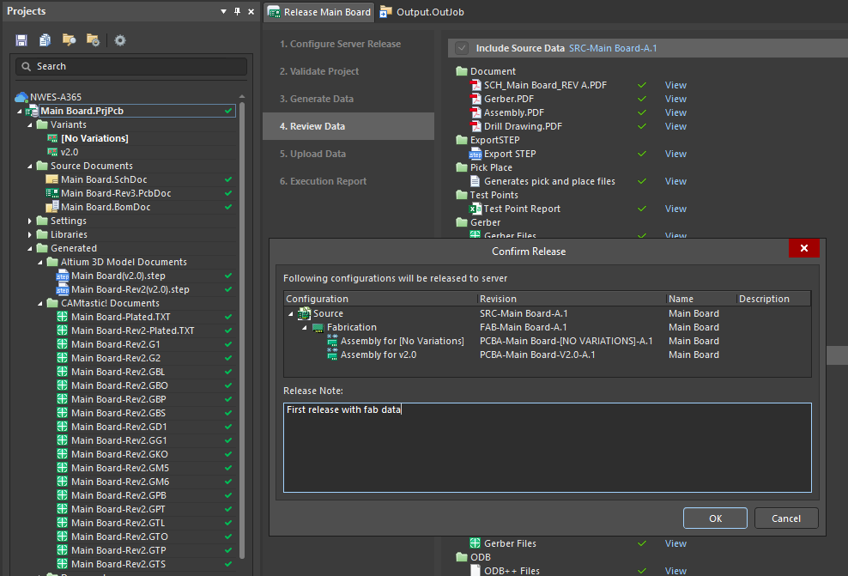The height and width of the screenshot is (576, 848).
Task: Click the Assembly for [No Variations] icon
Action: coord(332,342)
